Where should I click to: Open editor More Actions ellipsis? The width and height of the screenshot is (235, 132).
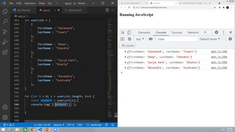click(x=113, y=10)
